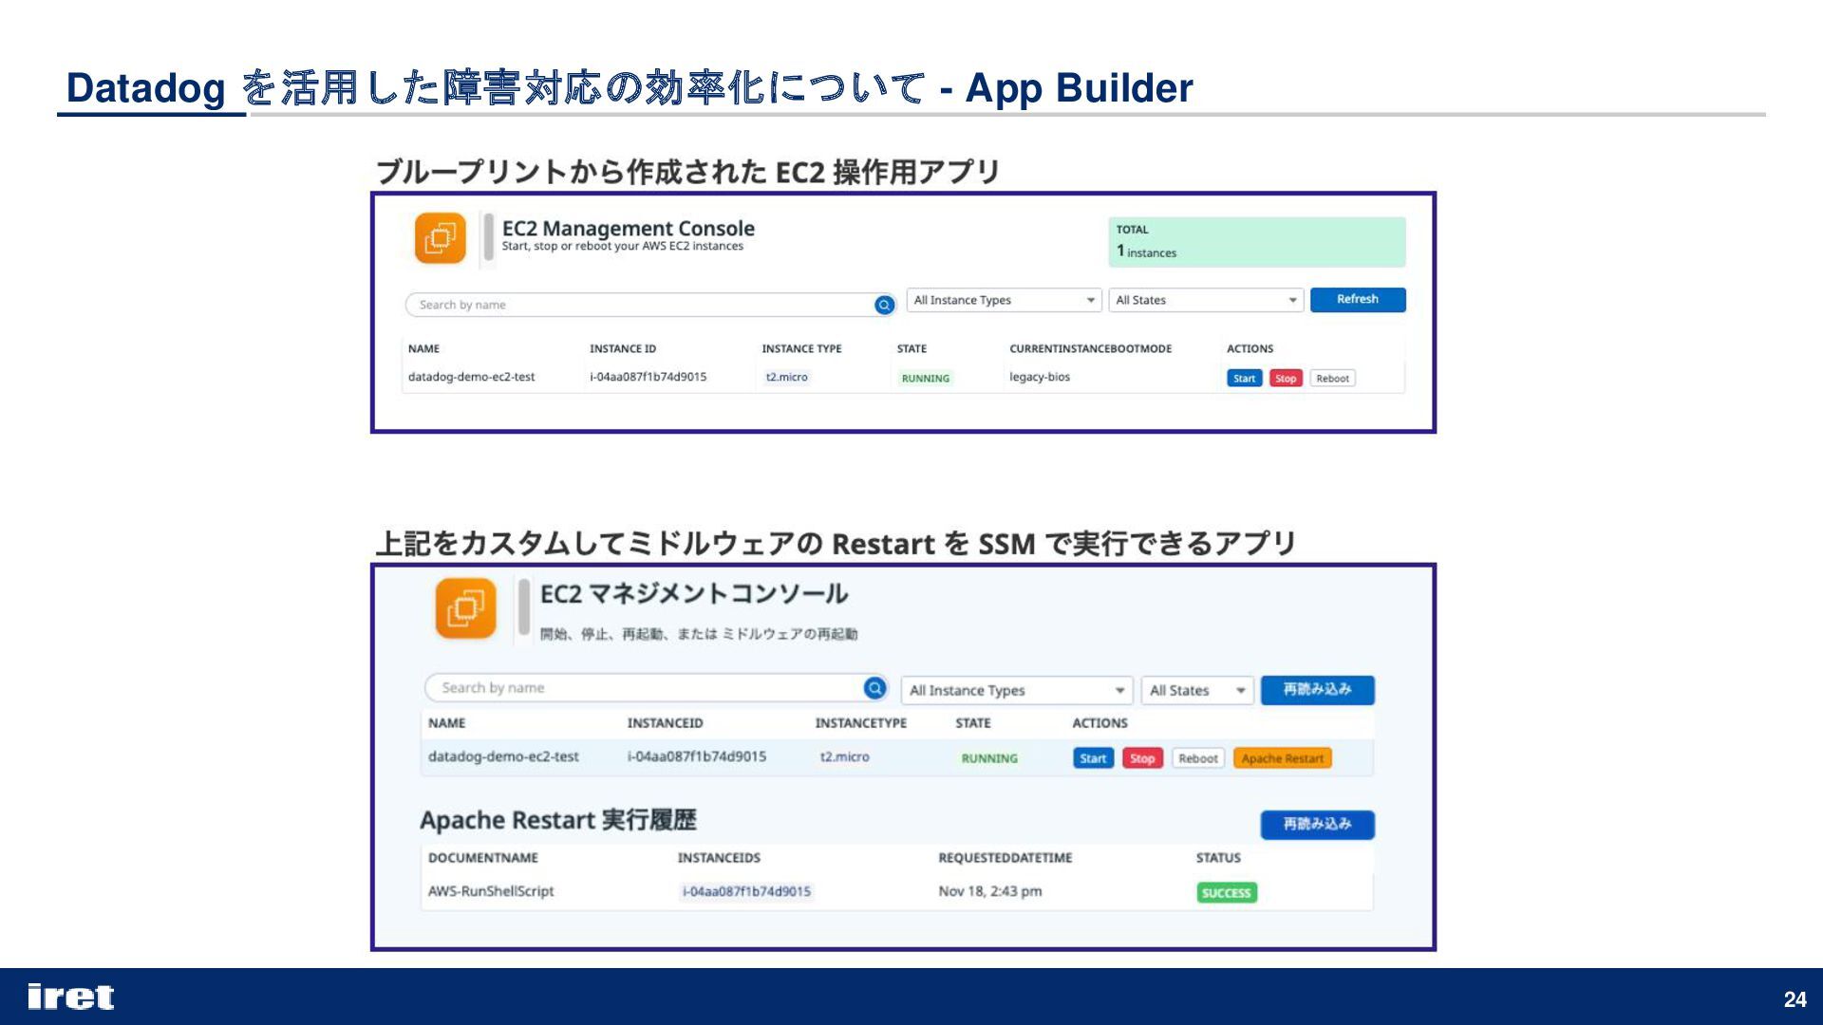Click the search magnifier in the upper console
This screenshot has width=1823, height=1025.
pos(884,305)
